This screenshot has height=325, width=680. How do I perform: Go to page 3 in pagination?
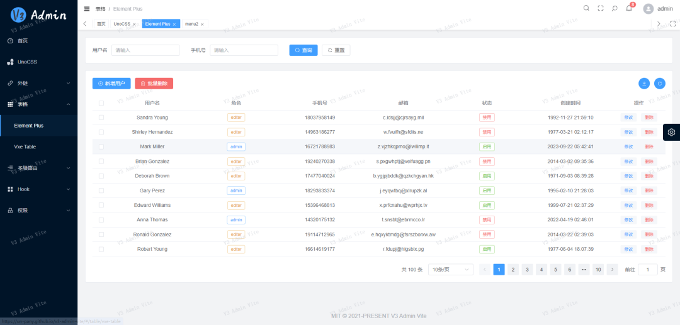(x=527, y=270)
